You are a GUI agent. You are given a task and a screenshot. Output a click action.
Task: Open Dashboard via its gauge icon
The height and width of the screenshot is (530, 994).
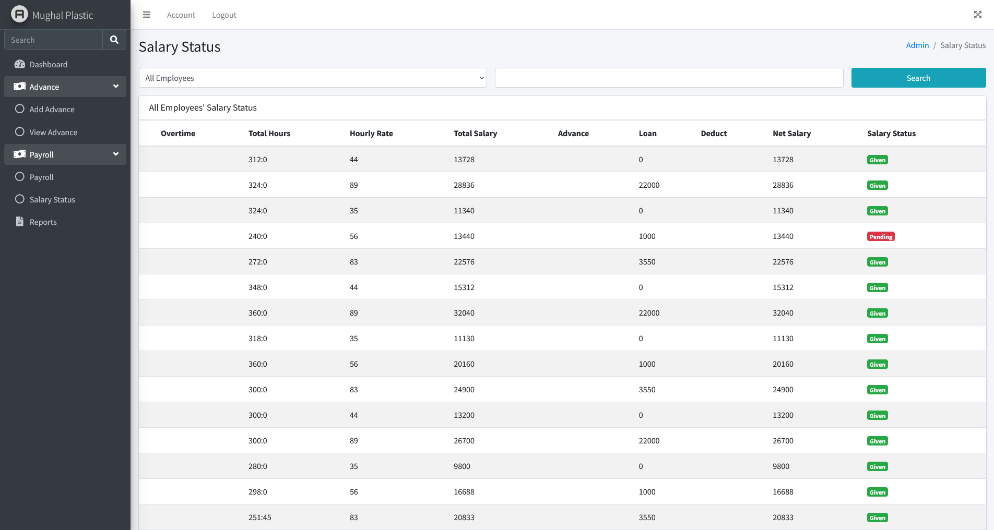[x=20, y=64]
